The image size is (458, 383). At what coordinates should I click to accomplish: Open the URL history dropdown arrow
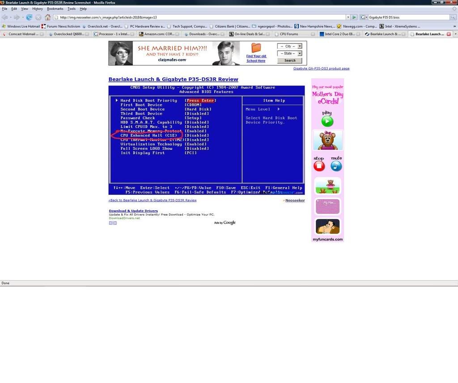pos(348,17)
